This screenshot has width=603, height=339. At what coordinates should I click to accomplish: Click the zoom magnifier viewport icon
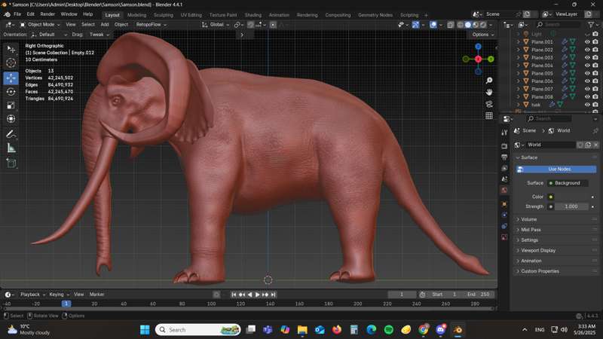pos(489,81)
